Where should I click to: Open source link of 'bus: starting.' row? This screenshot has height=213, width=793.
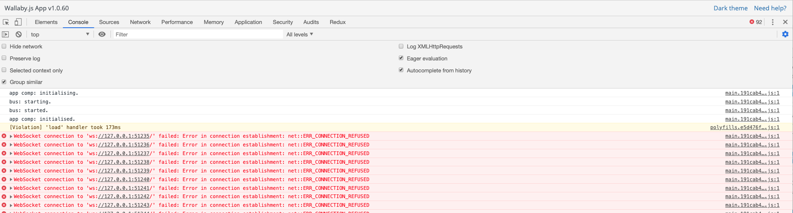(x=752, y=102)
